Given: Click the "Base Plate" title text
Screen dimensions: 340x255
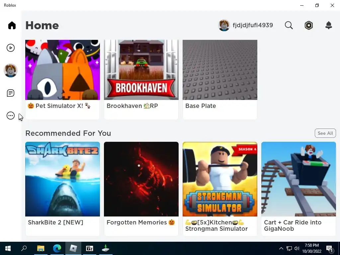Looking at the screenshot, I should (x=201, y=106).
